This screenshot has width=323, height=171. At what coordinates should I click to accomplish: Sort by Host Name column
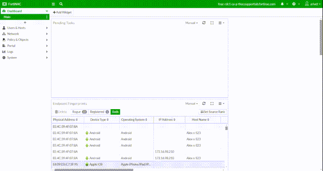pos(200,120)
